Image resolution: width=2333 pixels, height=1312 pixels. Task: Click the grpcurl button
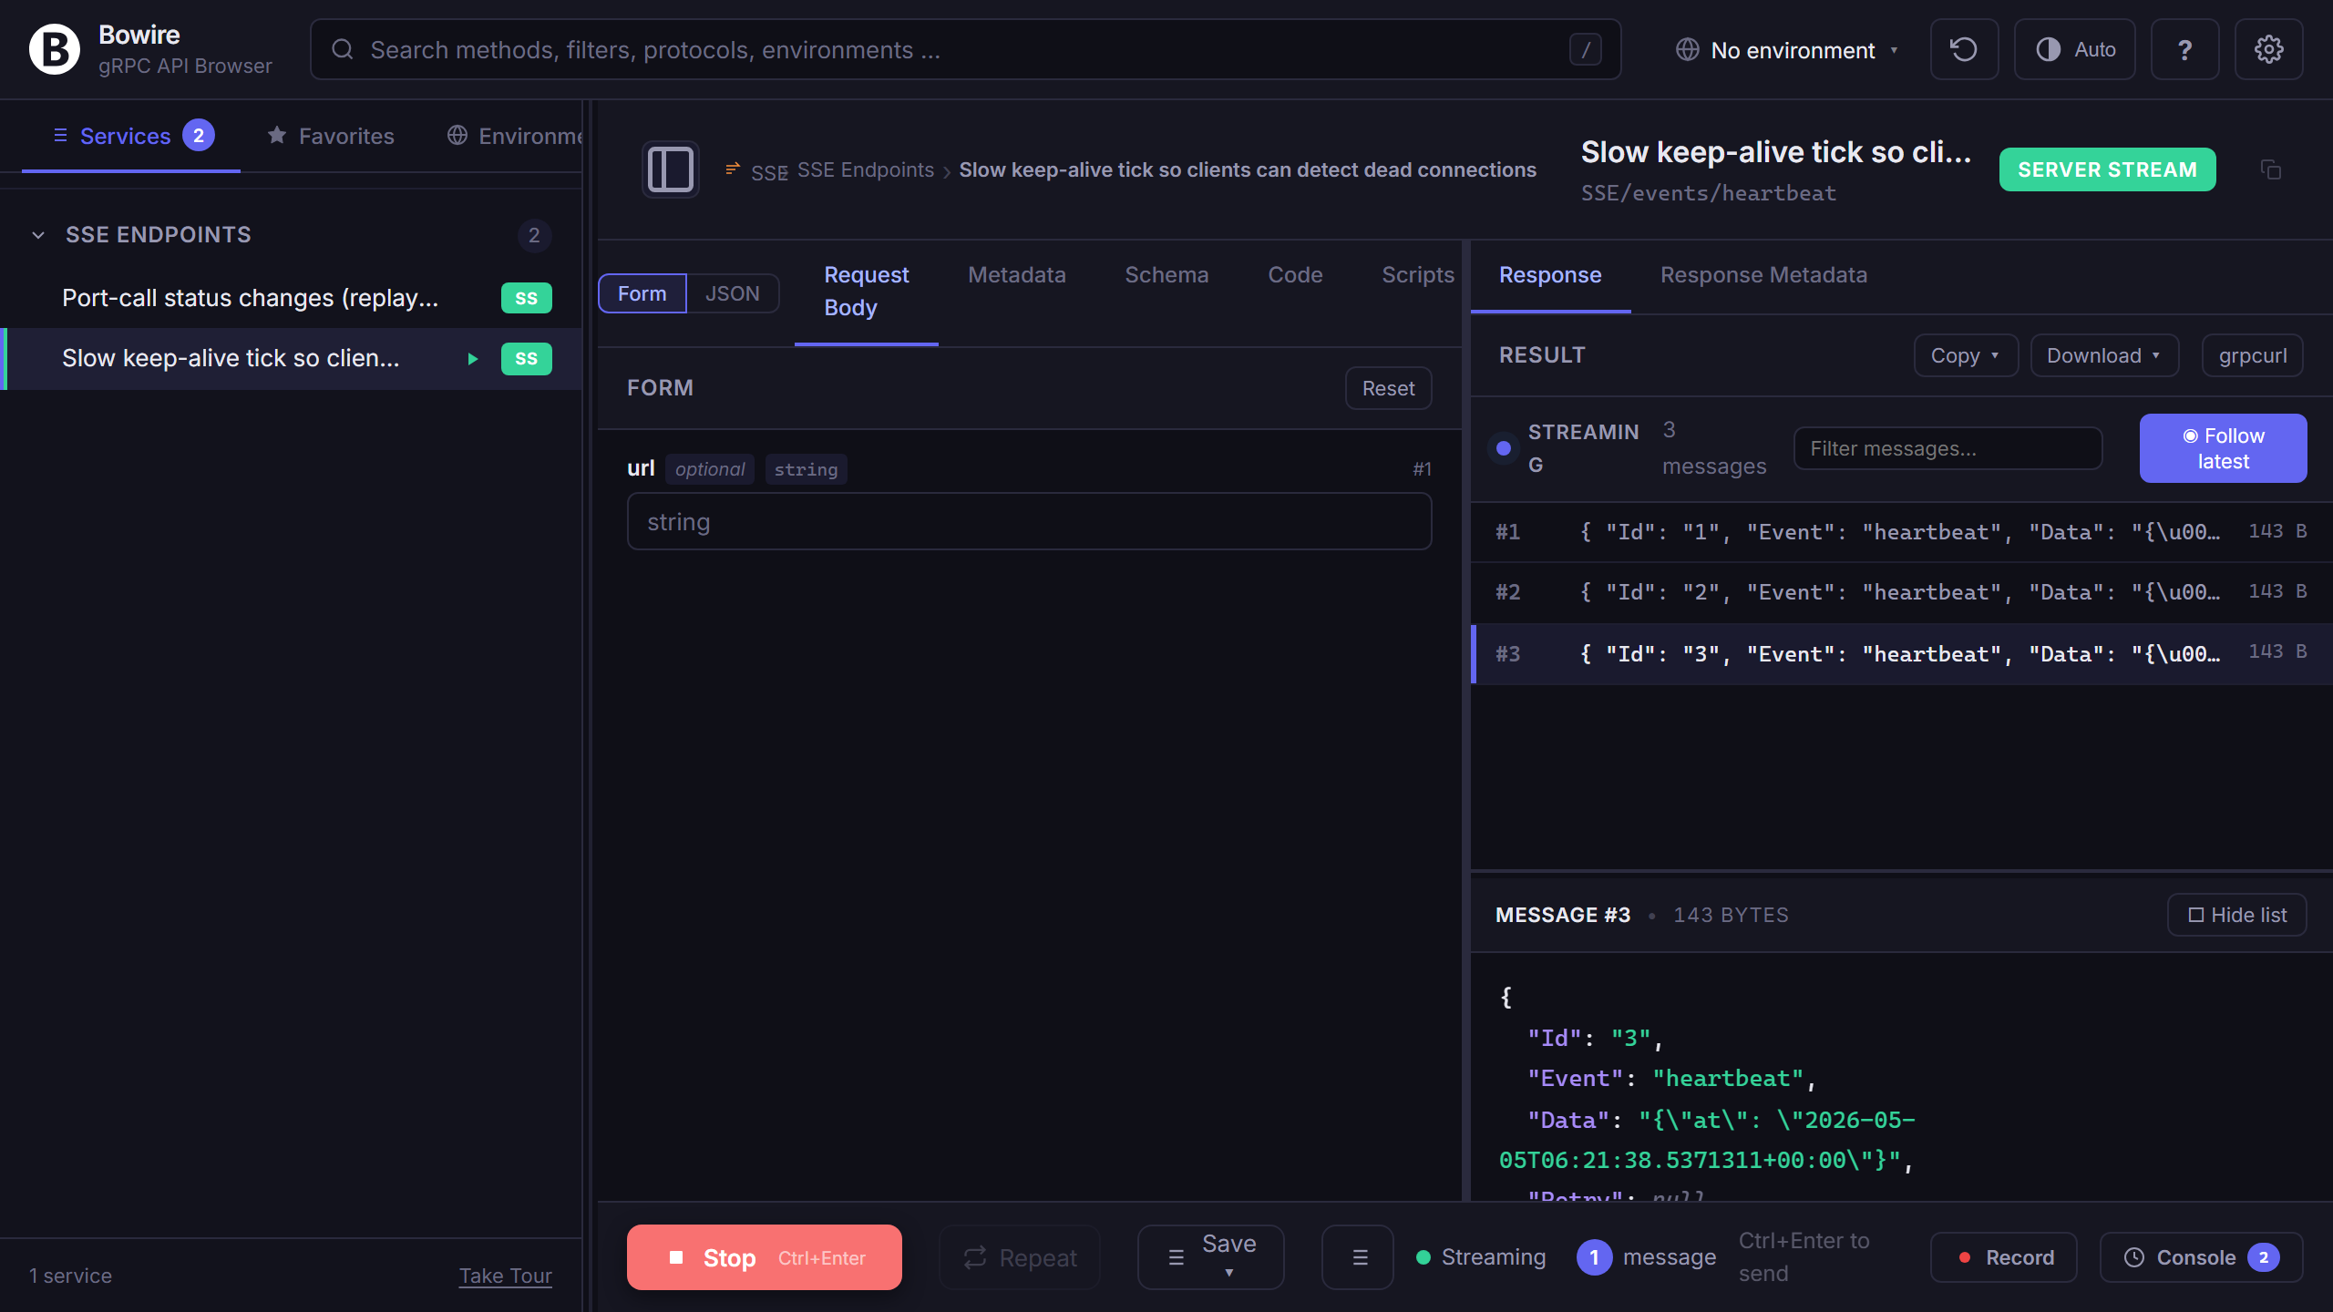2253,355
